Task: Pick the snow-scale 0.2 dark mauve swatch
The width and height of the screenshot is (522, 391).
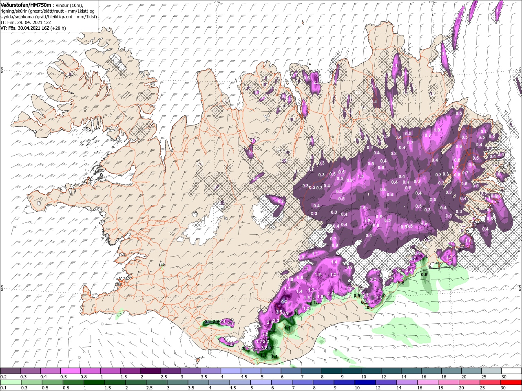Action: point(11,371)
